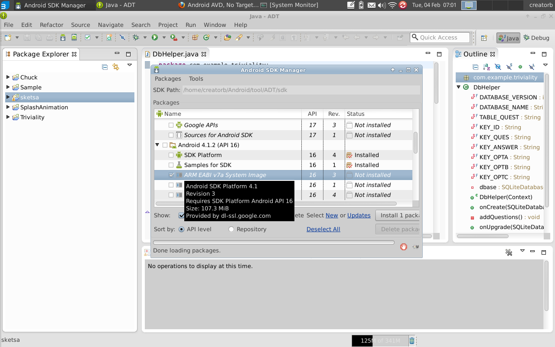Open Packages menu in SDK Manager
This screenshot has width=555, height=347.
[168, 79]
